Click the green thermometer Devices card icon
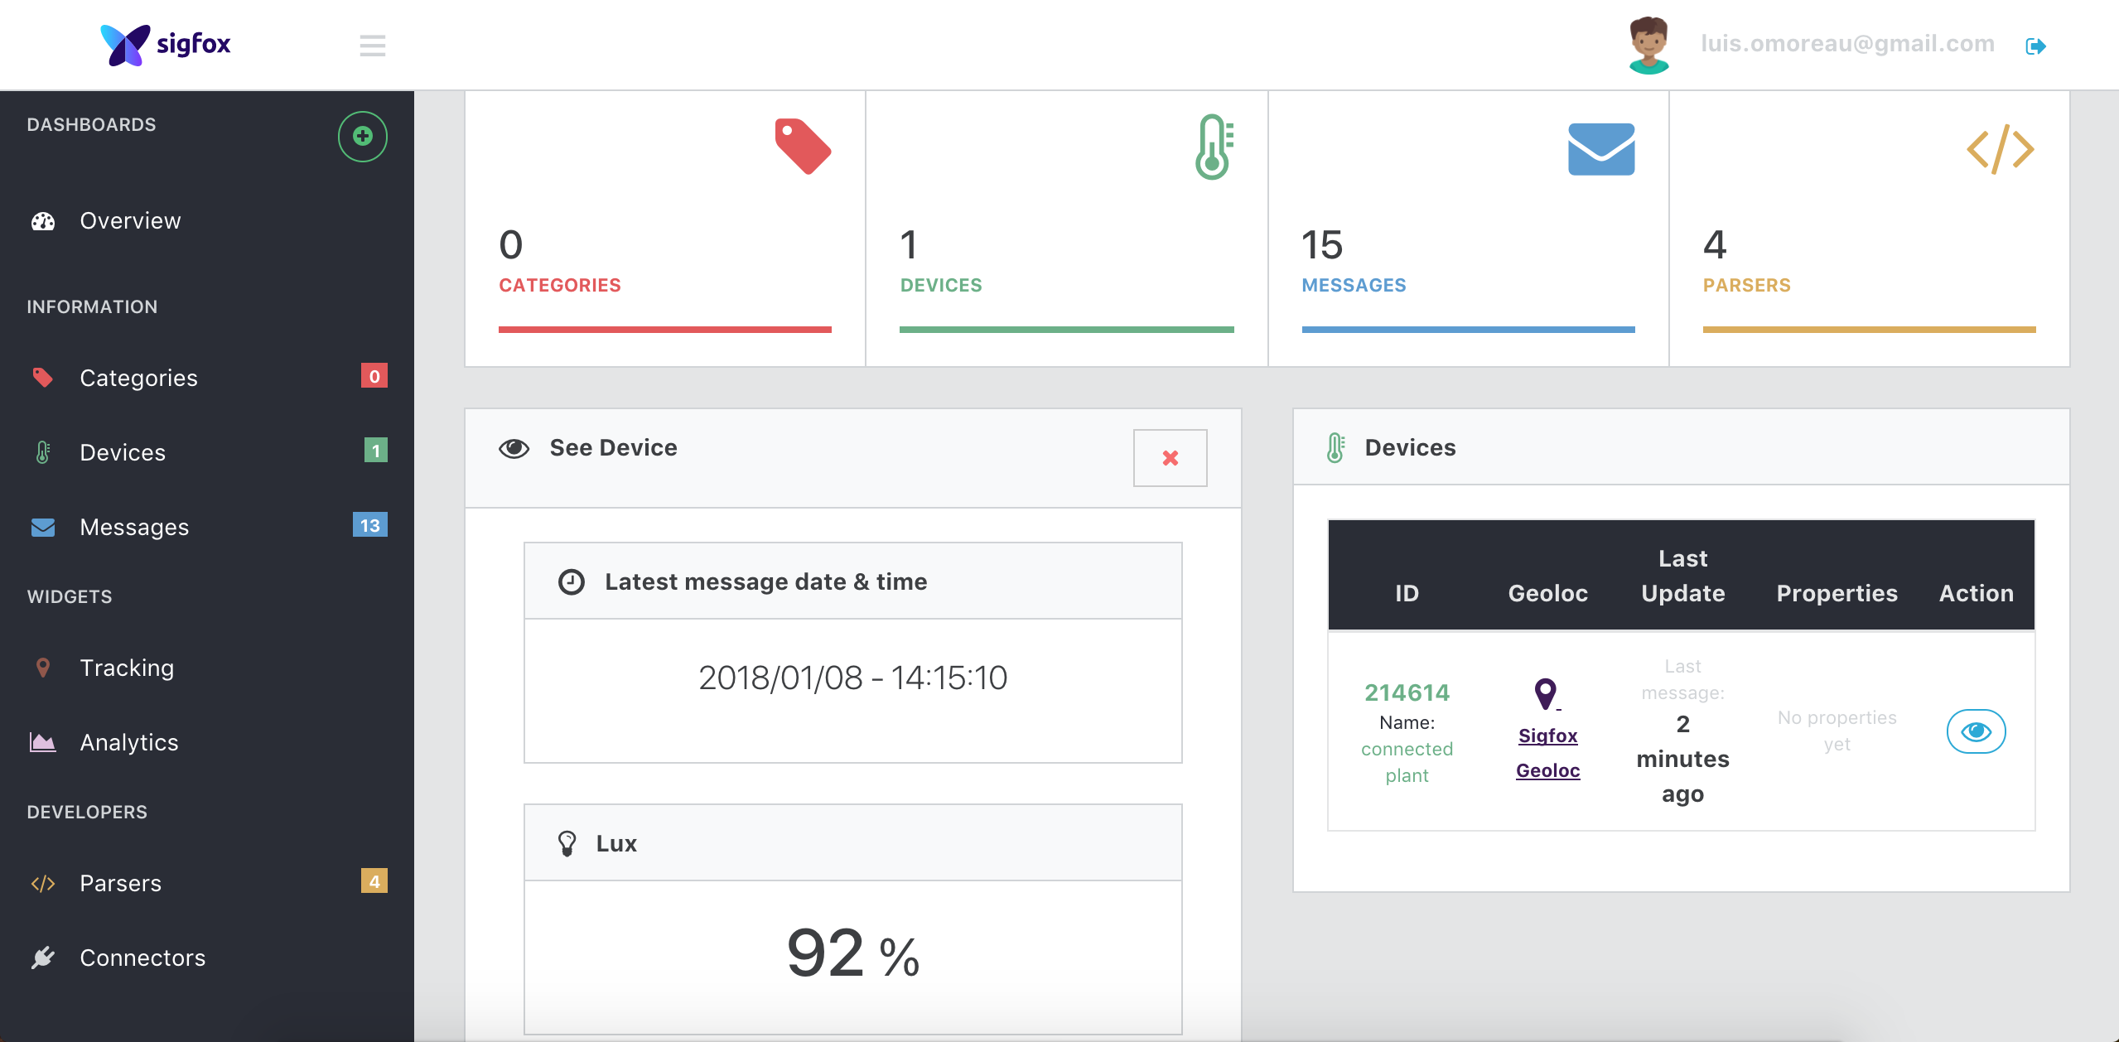This screenshot has width=2119, height=1042. click(1214, 147)
